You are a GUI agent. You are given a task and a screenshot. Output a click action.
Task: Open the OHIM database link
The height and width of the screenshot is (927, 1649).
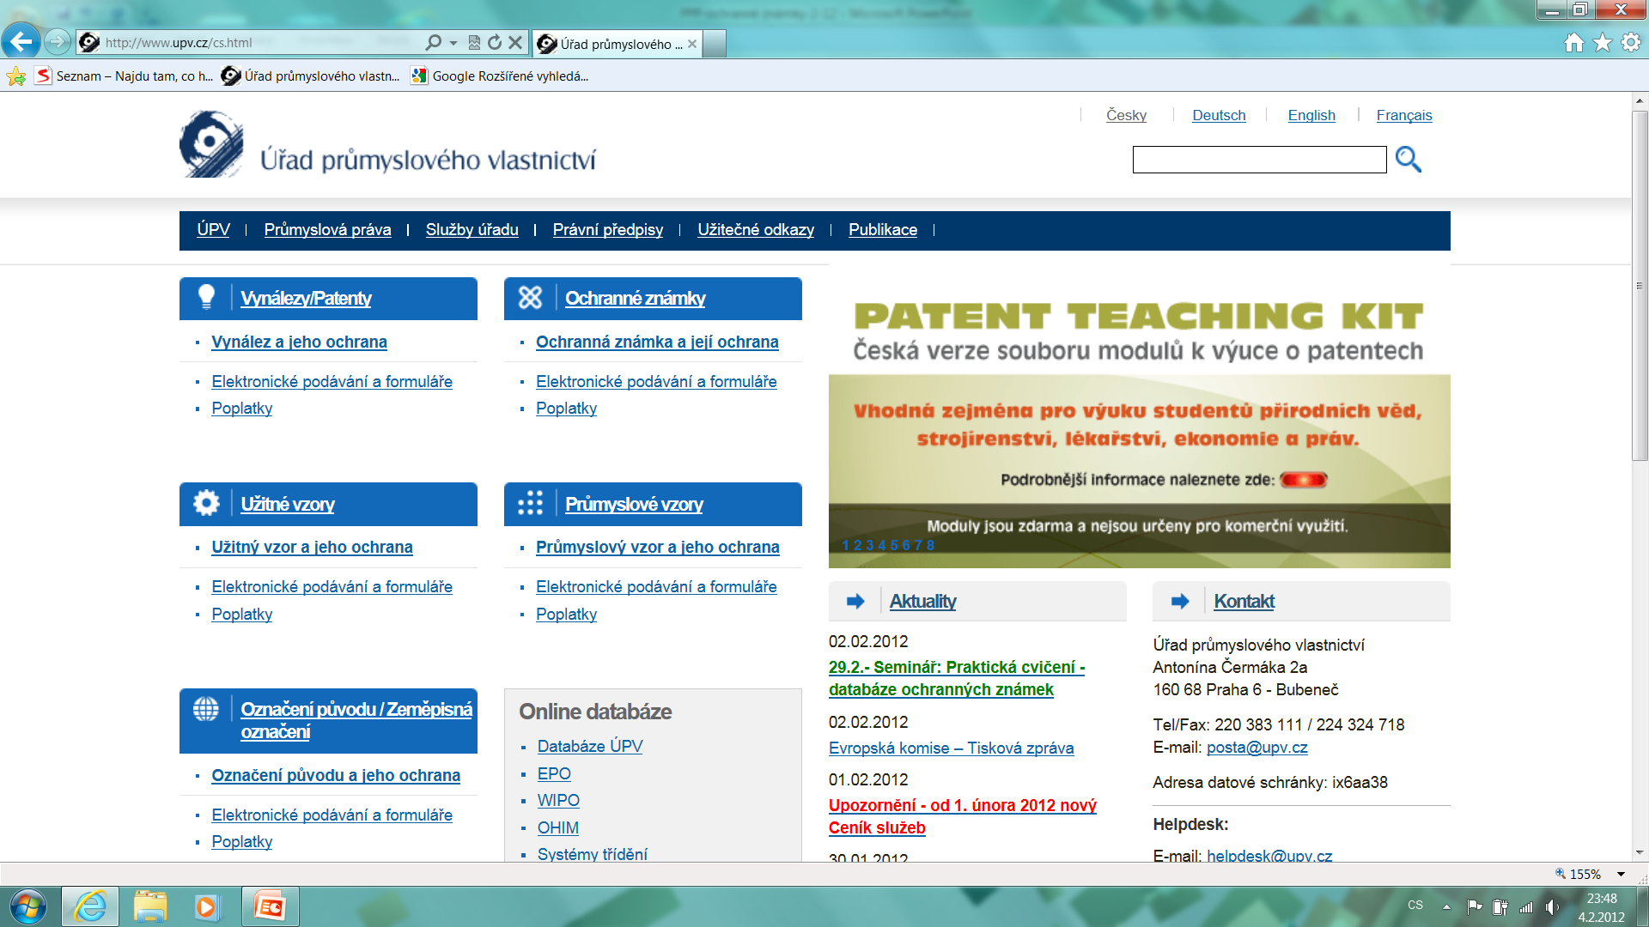558,827
